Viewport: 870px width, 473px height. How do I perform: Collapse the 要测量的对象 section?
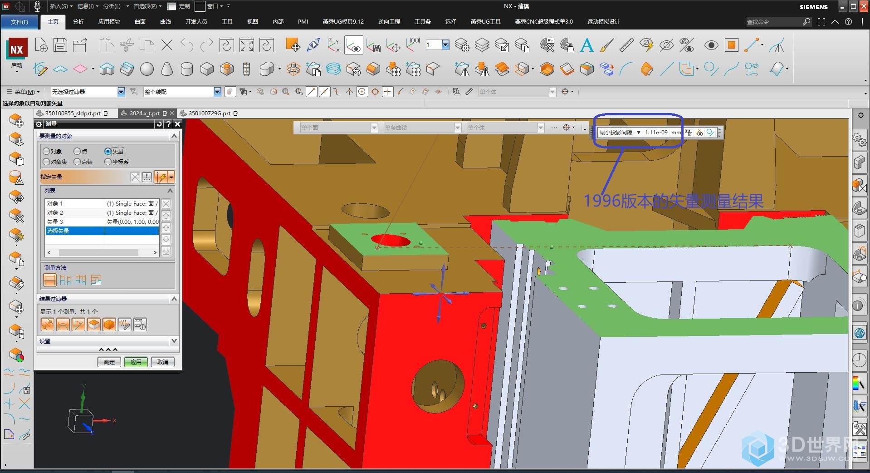click(174, 136)
